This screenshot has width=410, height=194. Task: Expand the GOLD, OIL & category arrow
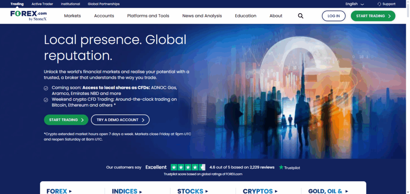(347, 191)
